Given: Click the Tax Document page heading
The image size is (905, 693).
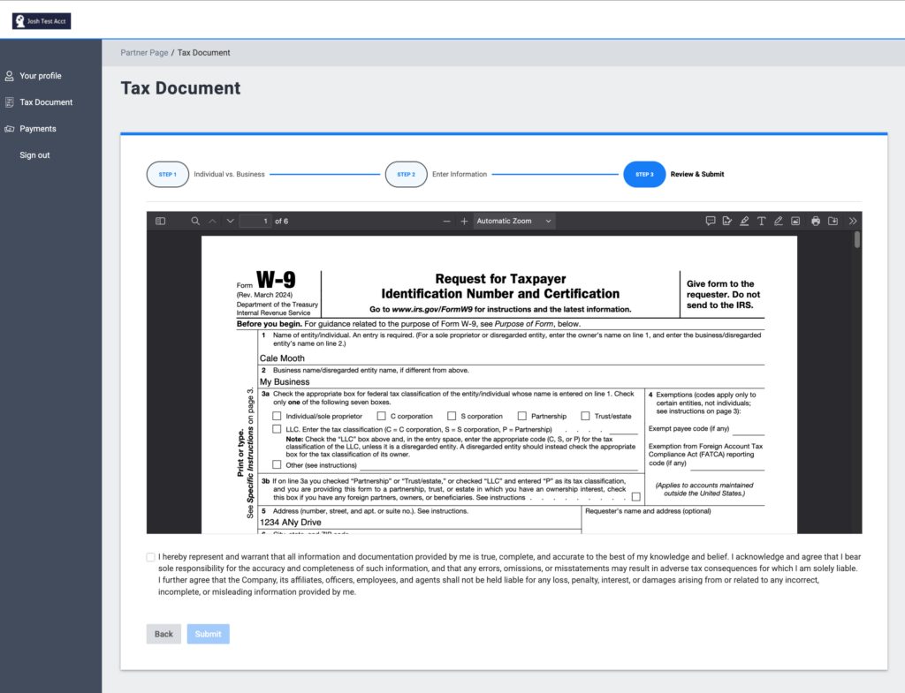Looking at the screenshot, I should [180, 88].
